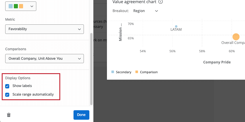Click the info icon beside chart title
The height and width of the screenshot is (122, 245).
coord(161,2)
